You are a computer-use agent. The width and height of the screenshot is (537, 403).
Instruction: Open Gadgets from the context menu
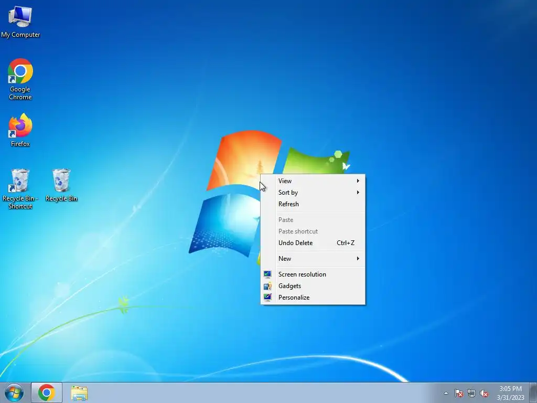click(313, 286)
